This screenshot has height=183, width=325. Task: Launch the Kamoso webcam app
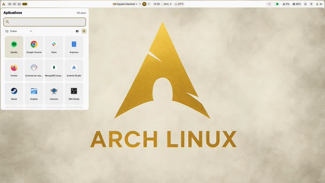[x=54, y=94]
